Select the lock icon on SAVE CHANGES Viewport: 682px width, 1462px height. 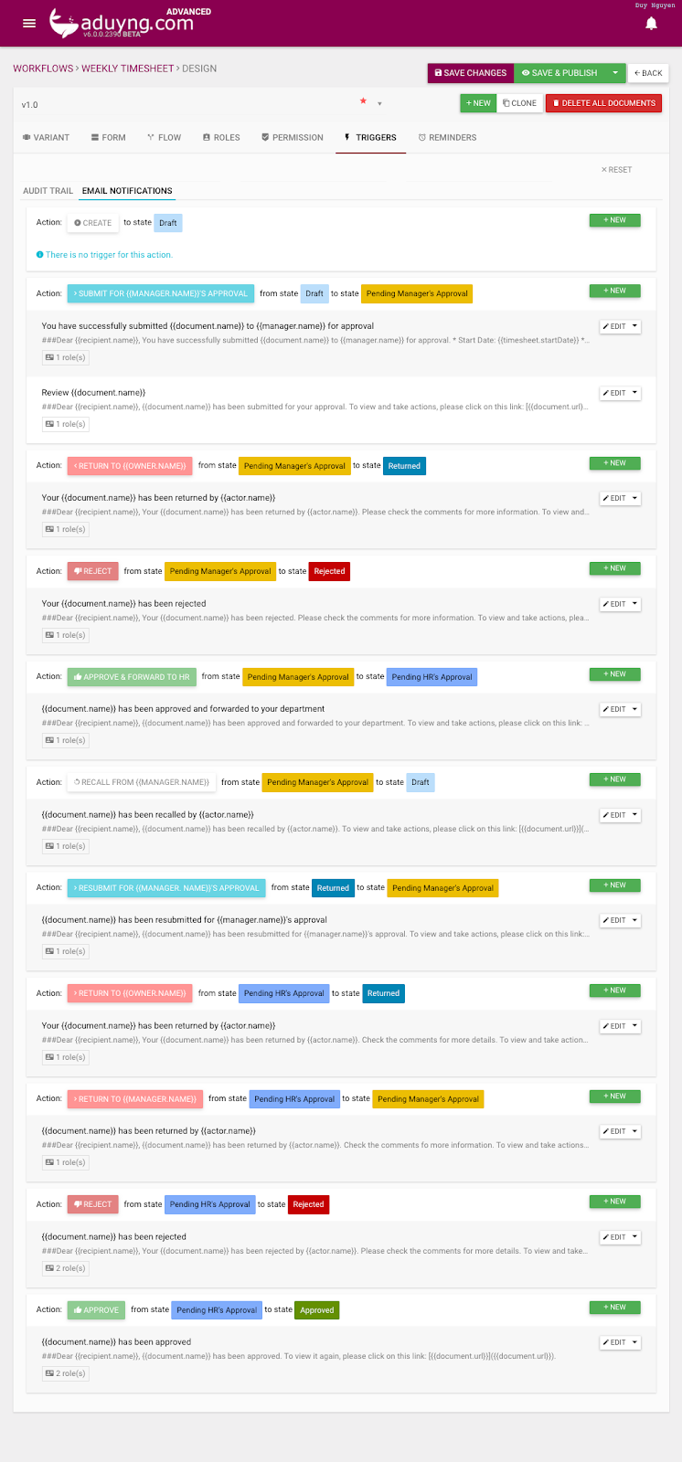(x=439, y=72)
